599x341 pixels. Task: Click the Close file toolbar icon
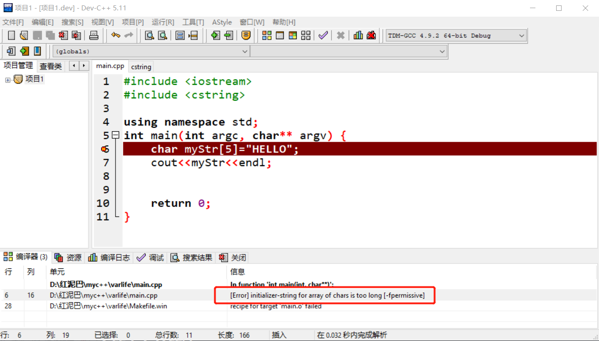(63, 35)
